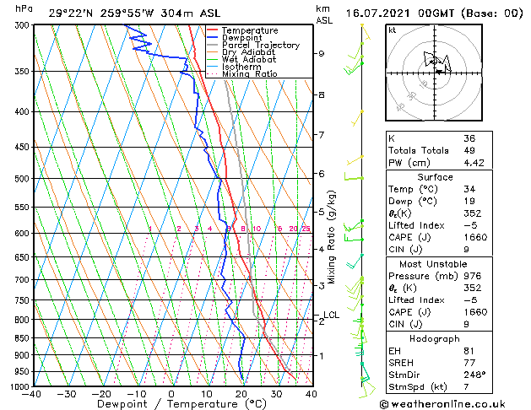The image size is (531, 410).
Task: Click the StmDir value 248°
Action: click(474, 375)
